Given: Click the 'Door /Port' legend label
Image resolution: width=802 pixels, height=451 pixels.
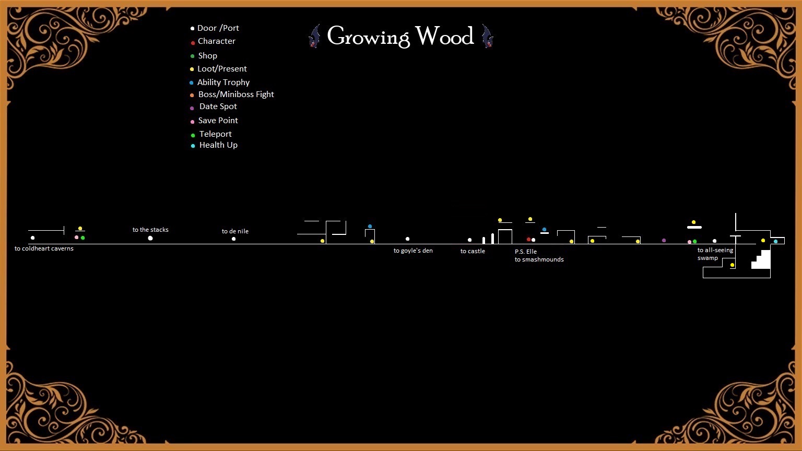Looking at the screenshot, I should [x=218, y=28].
